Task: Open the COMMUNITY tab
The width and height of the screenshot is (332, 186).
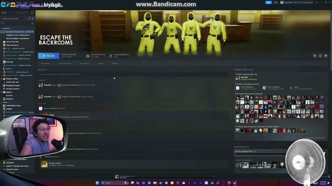Action: [39, 6]
